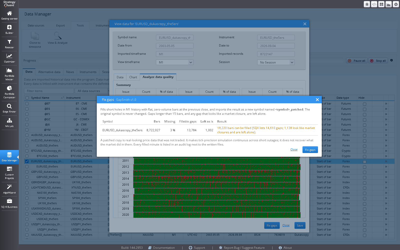This screenshot has width=400, height=250.
Task: Check the @GC row checkbox
Action: coord(27,119)
